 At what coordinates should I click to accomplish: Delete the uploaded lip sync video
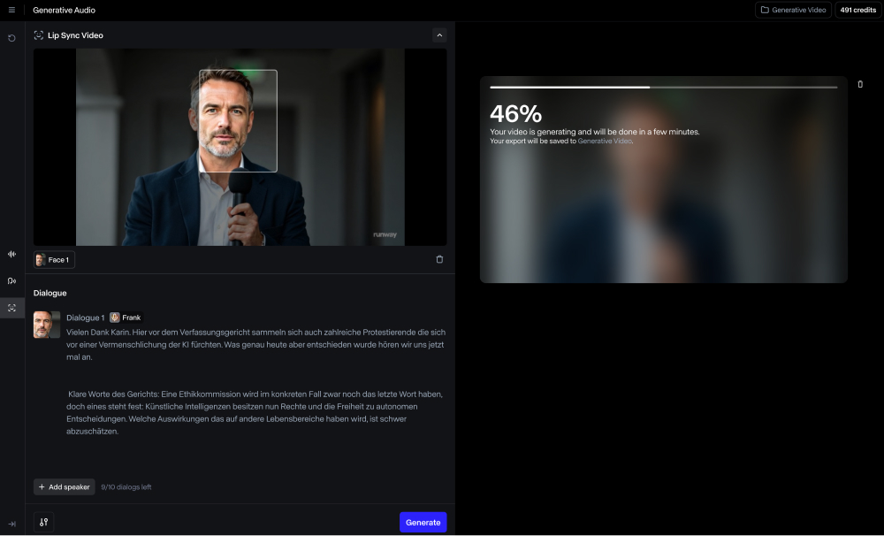tap(439, 259)
